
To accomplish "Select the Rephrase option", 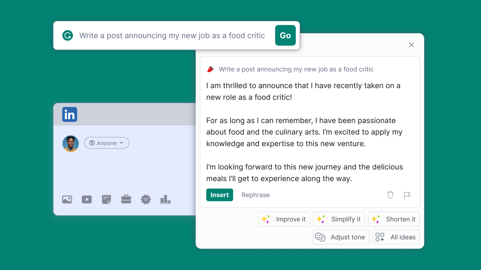I will (x=256, y=195).
